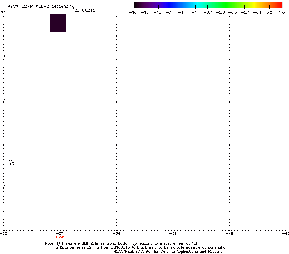Click the -16 colorbar label
The width and height of the screenshot is (289, 254).
(x=133, y=13)
